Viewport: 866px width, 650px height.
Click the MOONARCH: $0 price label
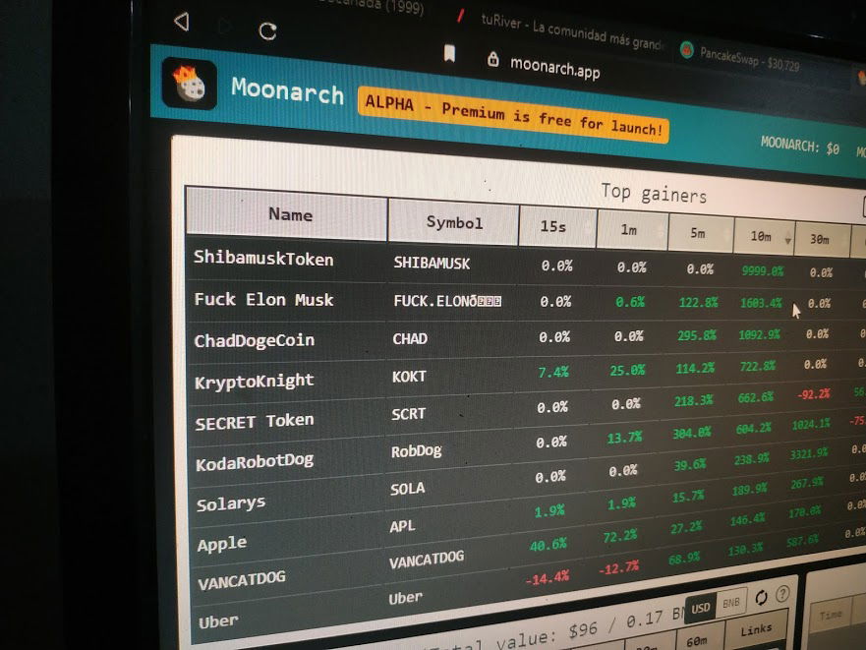point(800,146)
